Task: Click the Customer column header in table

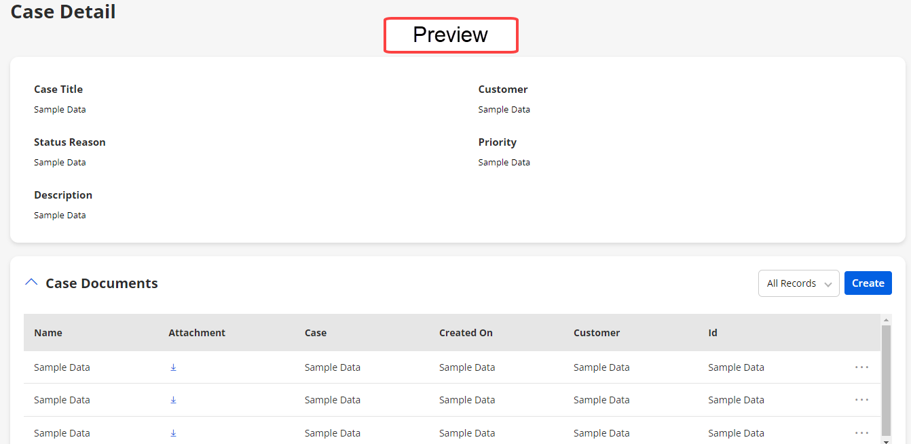Action: point(597,333)
